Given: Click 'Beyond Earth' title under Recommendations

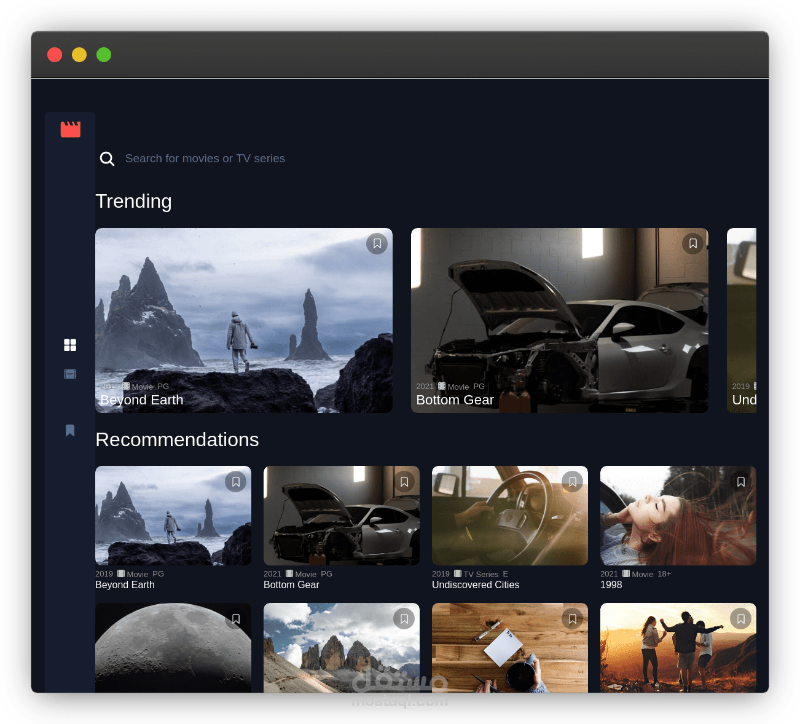Looking at the screenshot, I should click(125, 585).
